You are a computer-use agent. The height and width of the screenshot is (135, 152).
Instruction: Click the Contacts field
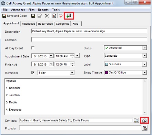[x=76, y=120]
